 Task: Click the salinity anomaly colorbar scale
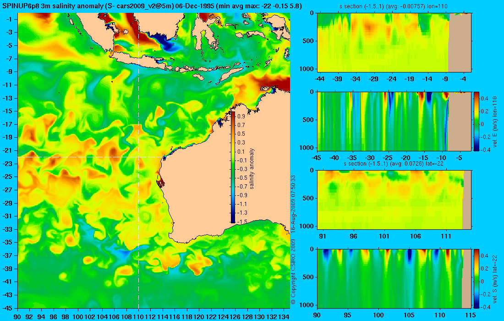click(233, 167)
